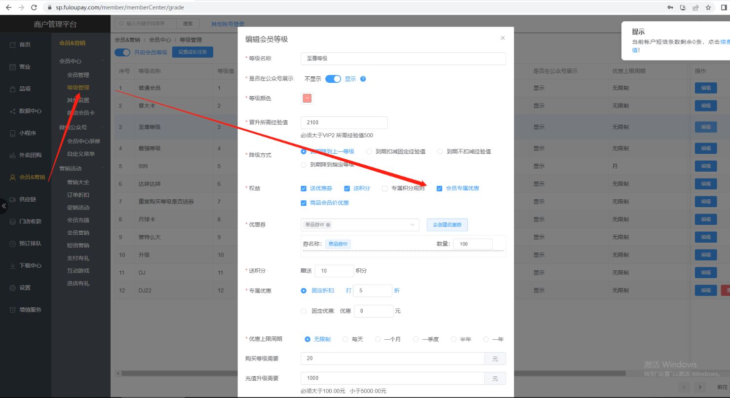Click the 会员&营销 person icon

tap(13, 178)
